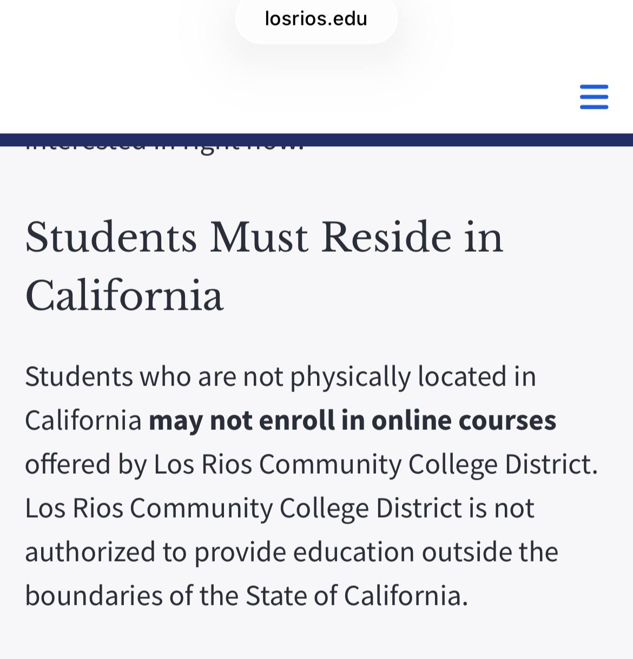Select the word "authorized" in the paragraph
Image resolution: width=633 pixels, height=659 pixels.
90,552
